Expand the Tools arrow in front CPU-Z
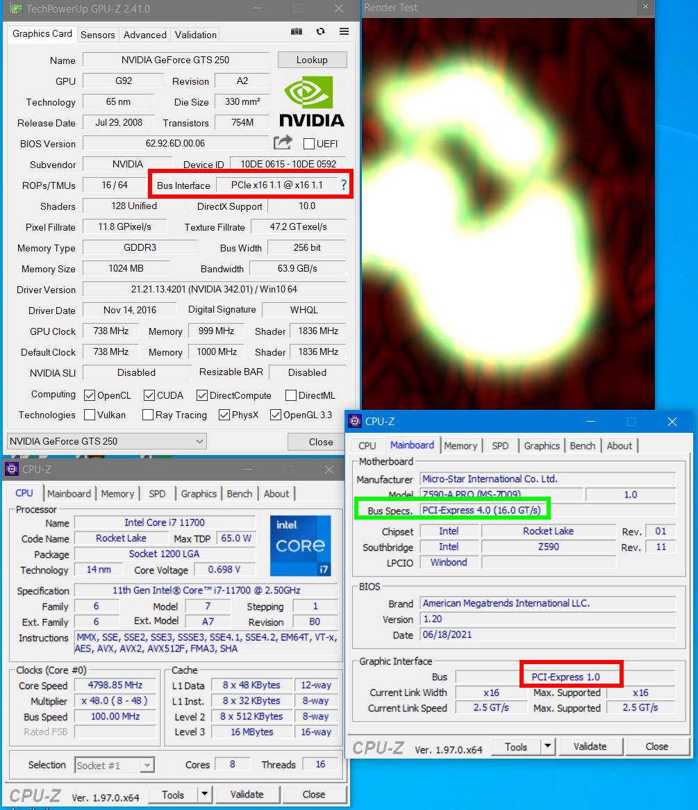This screenshot has height=810, width=698. click(548, 746)
